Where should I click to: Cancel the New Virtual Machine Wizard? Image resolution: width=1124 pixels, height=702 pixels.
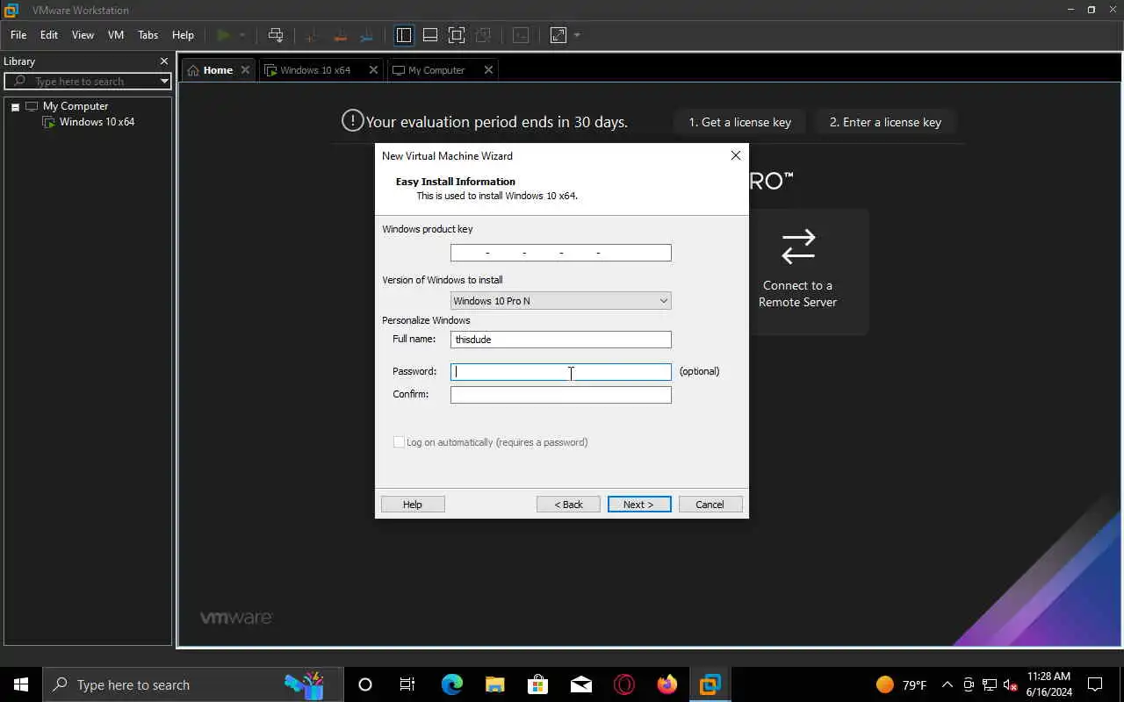[x=710, y=505]
